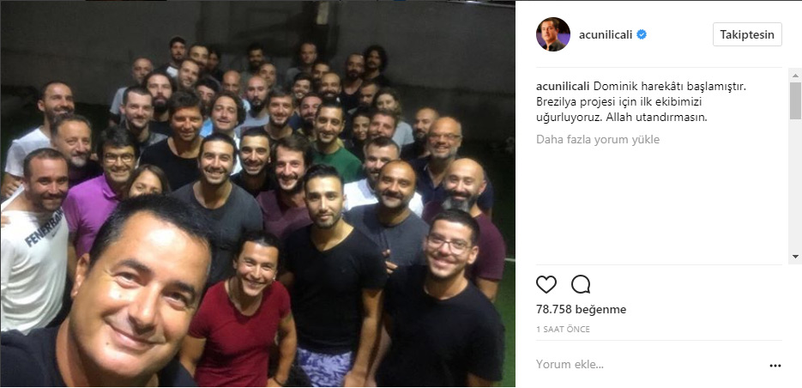
Task: Click the empty scrollbar track below the thumb
Action: [x=795, y=185]
